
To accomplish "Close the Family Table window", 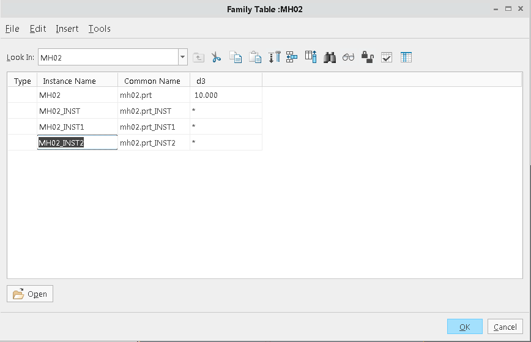I will point(521,9).
